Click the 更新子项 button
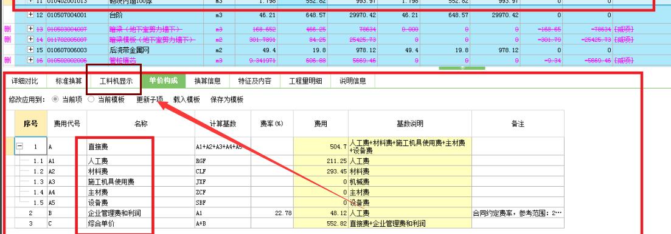The height and width of the screenshot is (234, 671). pyautogui.click(x=150, y=100)
